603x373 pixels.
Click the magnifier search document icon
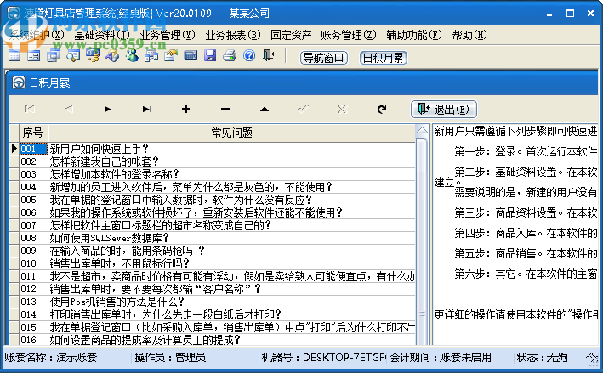pos(73,56)
